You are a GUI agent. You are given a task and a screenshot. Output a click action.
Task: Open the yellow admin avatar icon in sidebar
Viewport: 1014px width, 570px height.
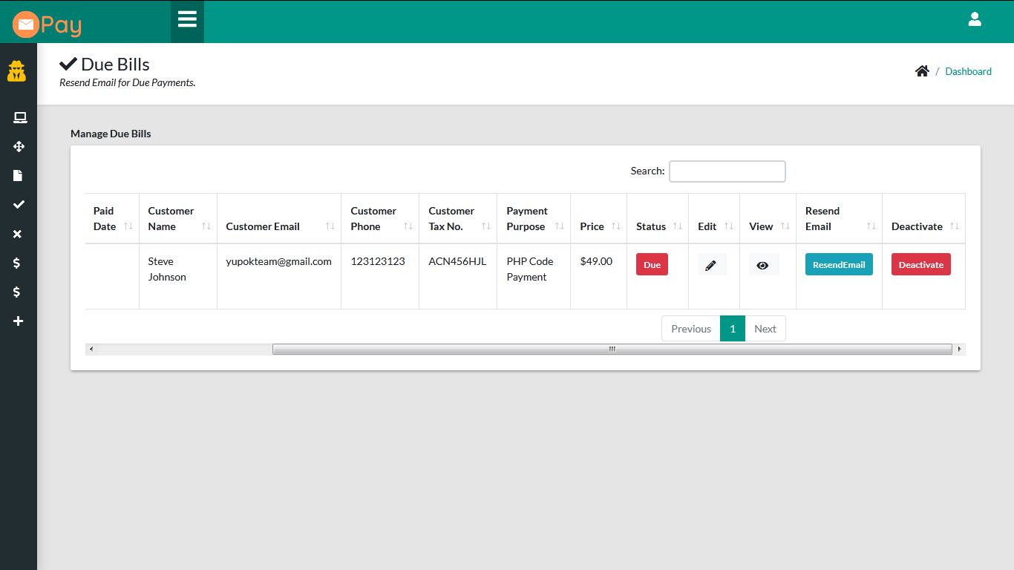[x=17, y=71]
